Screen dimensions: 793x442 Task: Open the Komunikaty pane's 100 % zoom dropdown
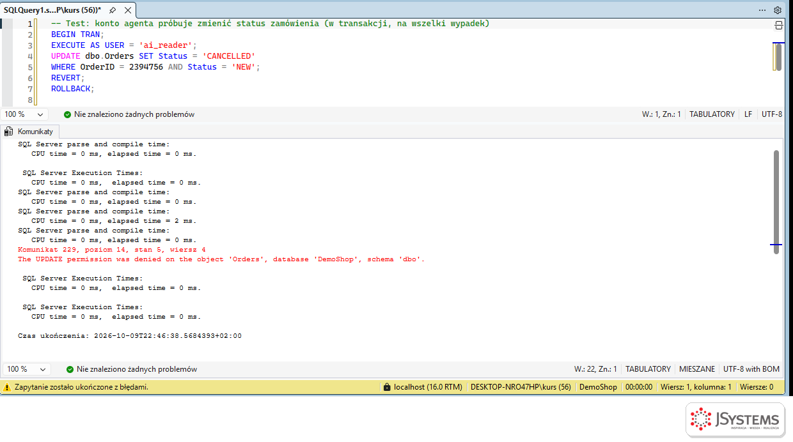point(27,369)
